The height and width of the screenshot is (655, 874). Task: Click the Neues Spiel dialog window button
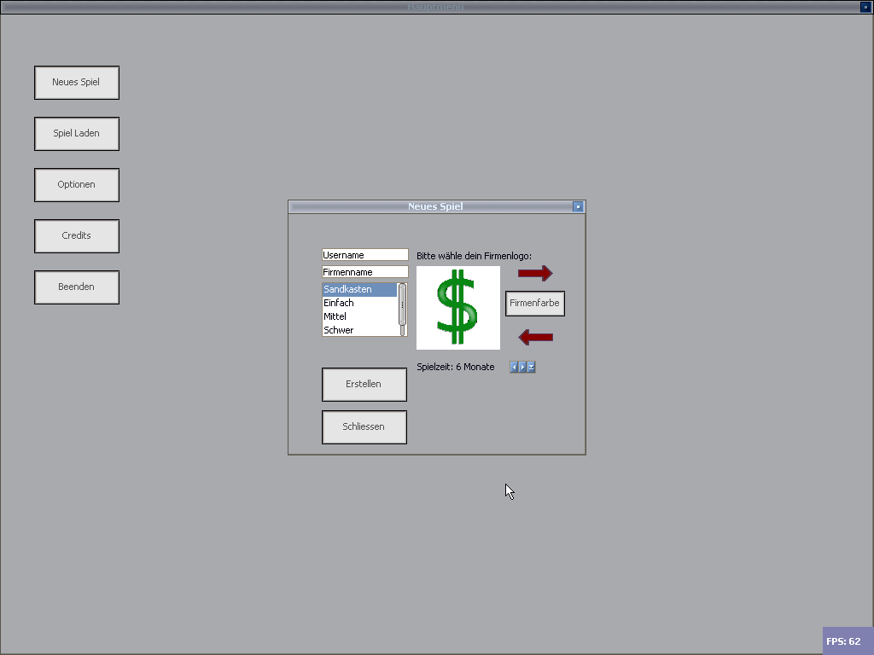tap(578, 206)
